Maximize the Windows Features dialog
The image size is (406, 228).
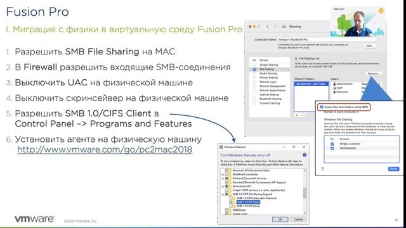click(x=294, y=147)
